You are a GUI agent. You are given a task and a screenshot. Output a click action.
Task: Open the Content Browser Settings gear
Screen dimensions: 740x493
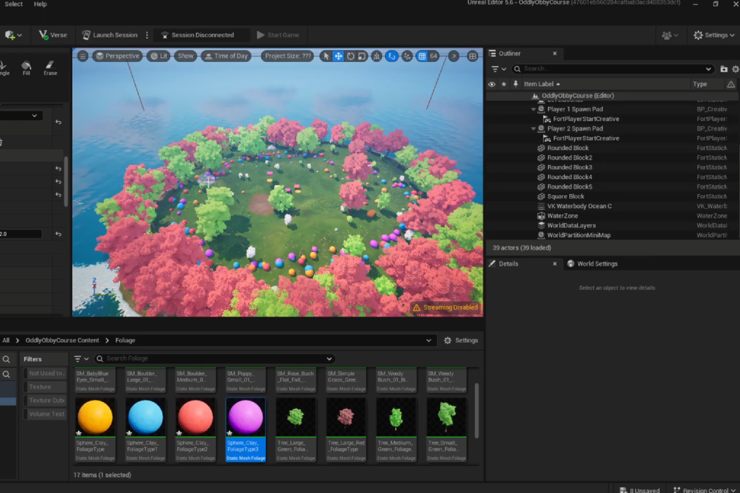pyautogui.click(x=449, y=340)
